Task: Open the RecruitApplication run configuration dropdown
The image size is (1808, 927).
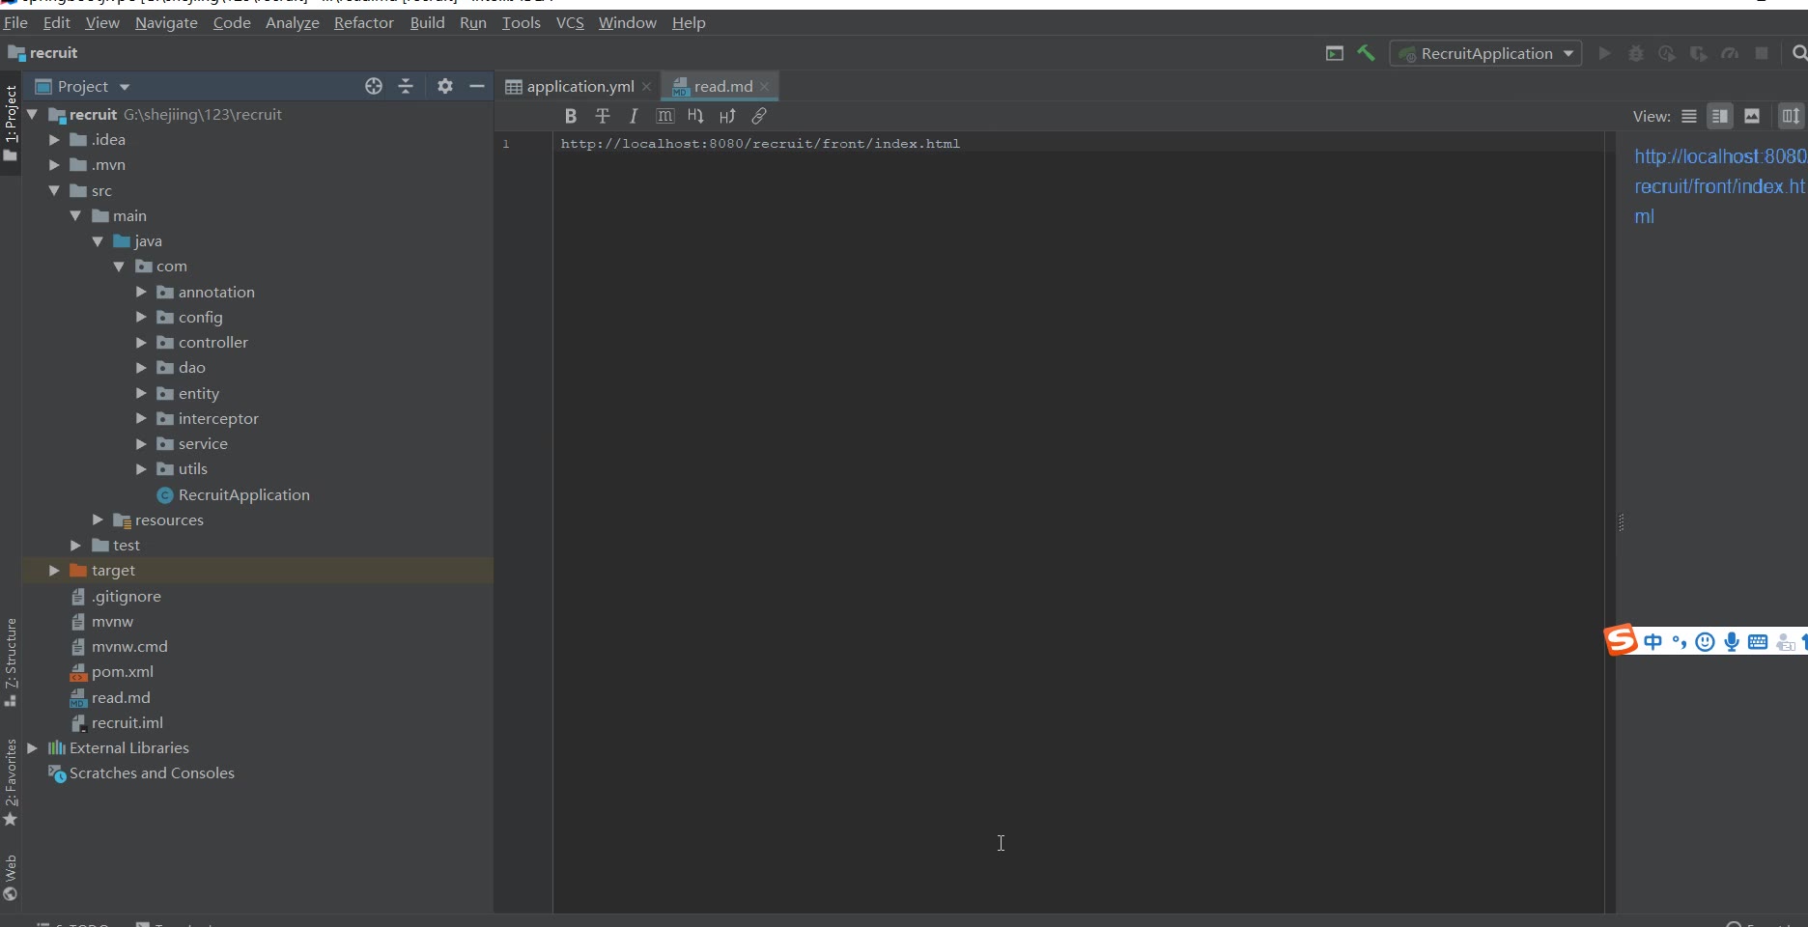Action: pos(1485,53)
